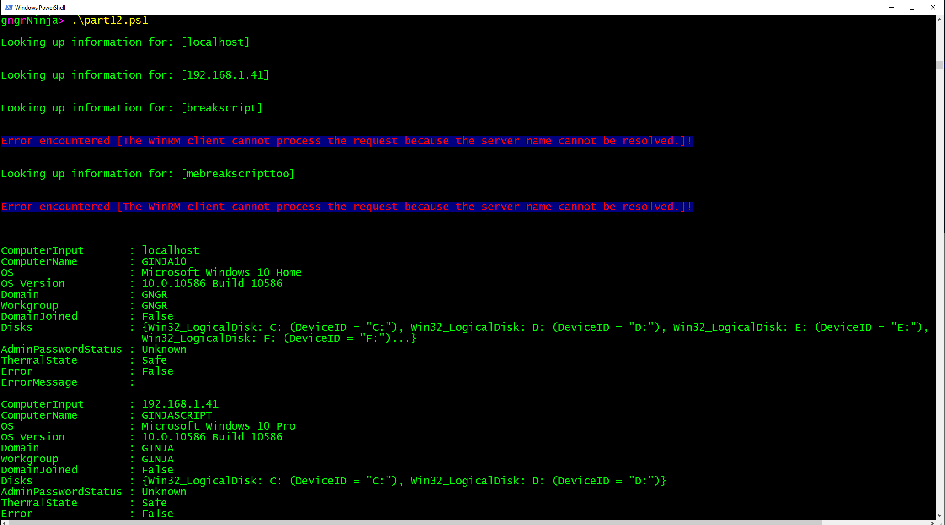
Task: Minimize the Windows PowerShell window
Action: [x=891, y=7]
